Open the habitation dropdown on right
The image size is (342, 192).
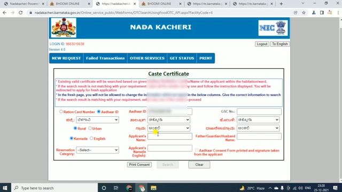tap(258, 128)
